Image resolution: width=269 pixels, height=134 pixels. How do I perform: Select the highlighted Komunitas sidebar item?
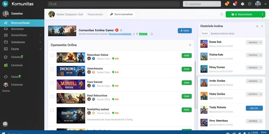tap(22, 23)
